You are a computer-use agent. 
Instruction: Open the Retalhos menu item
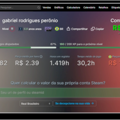(x=103, y=7)
